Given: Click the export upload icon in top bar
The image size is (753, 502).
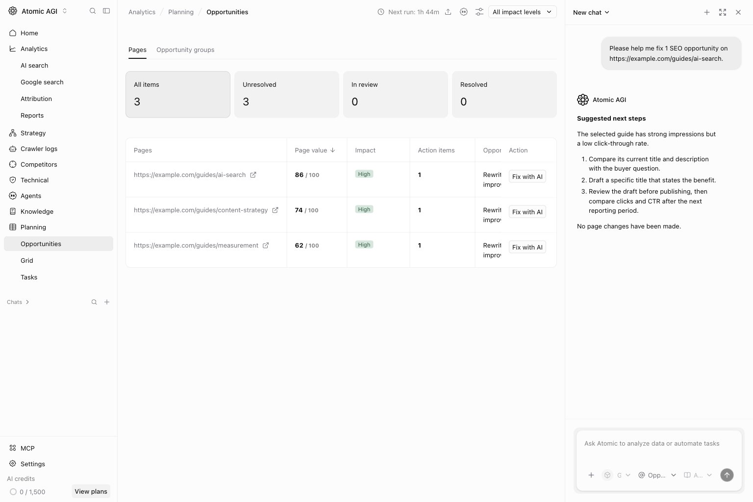Looking at the screenshot, I should coord(448,12).
